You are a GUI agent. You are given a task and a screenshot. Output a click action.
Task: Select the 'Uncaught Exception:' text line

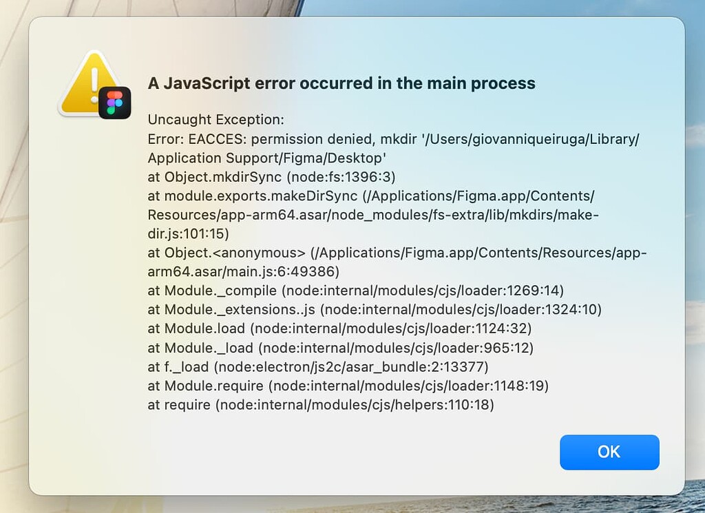tap(215, 119)
